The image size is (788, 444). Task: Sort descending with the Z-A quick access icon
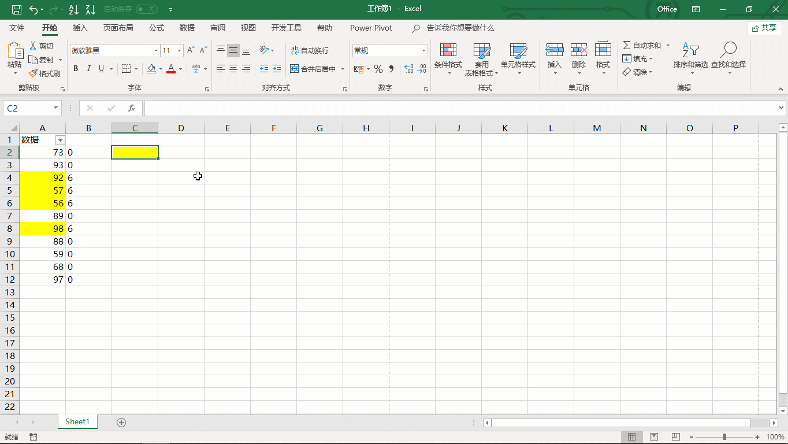coord(90,9)
